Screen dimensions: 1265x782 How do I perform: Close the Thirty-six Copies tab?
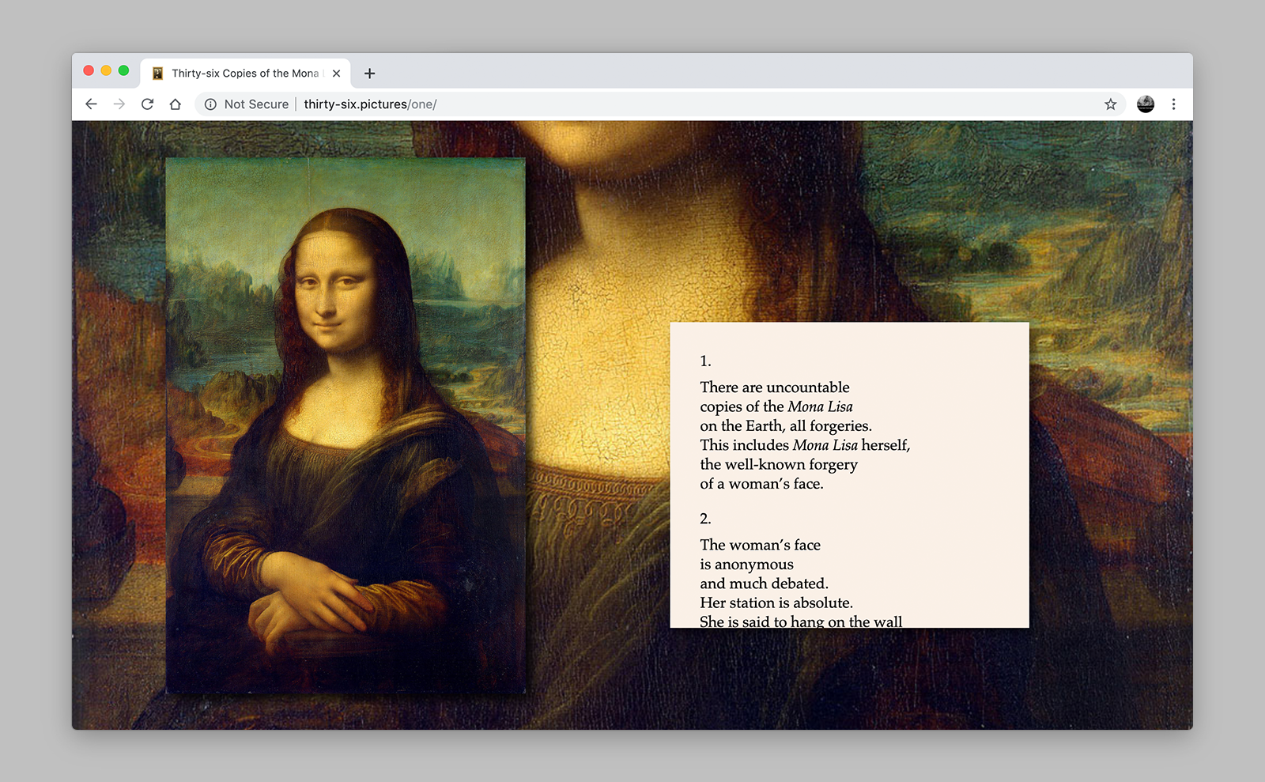point(336,74)
